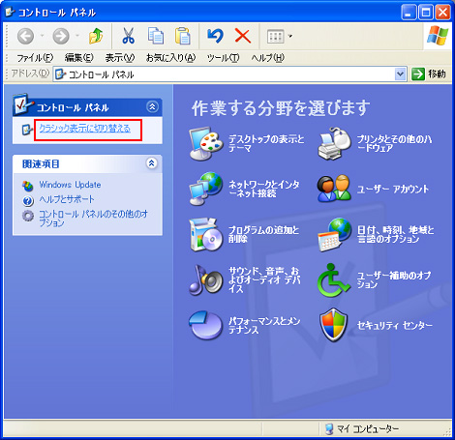Open the 表示(V) menu
Viewport: 455px width, 440px height.
click(120, 58)
